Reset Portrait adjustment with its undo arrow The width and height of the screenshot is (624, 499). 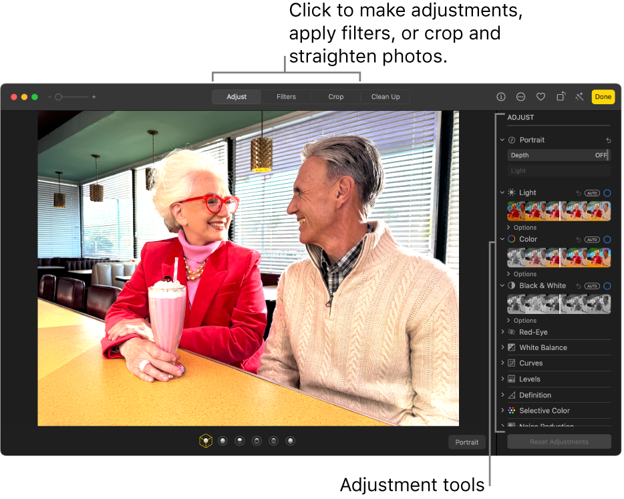(608, 140)
